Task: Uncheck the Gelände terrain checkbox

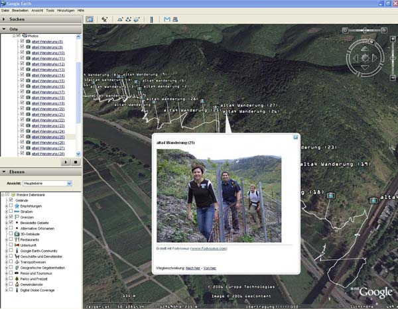Action: tap(11, 200)
